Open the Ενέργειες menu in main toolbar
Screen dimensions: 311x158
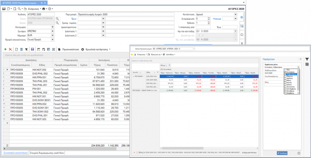pos(34,9)
